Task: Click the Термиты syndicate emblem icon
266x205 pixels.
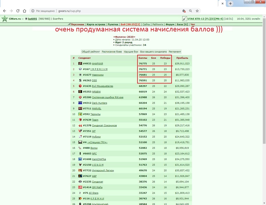Action: pyautogui.click(x=80, y=114)
